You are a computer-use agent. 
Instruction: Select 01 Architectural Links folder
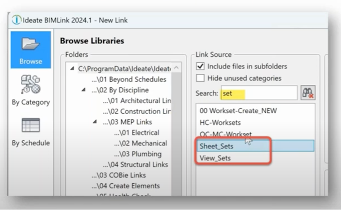(x=137, y=101)
